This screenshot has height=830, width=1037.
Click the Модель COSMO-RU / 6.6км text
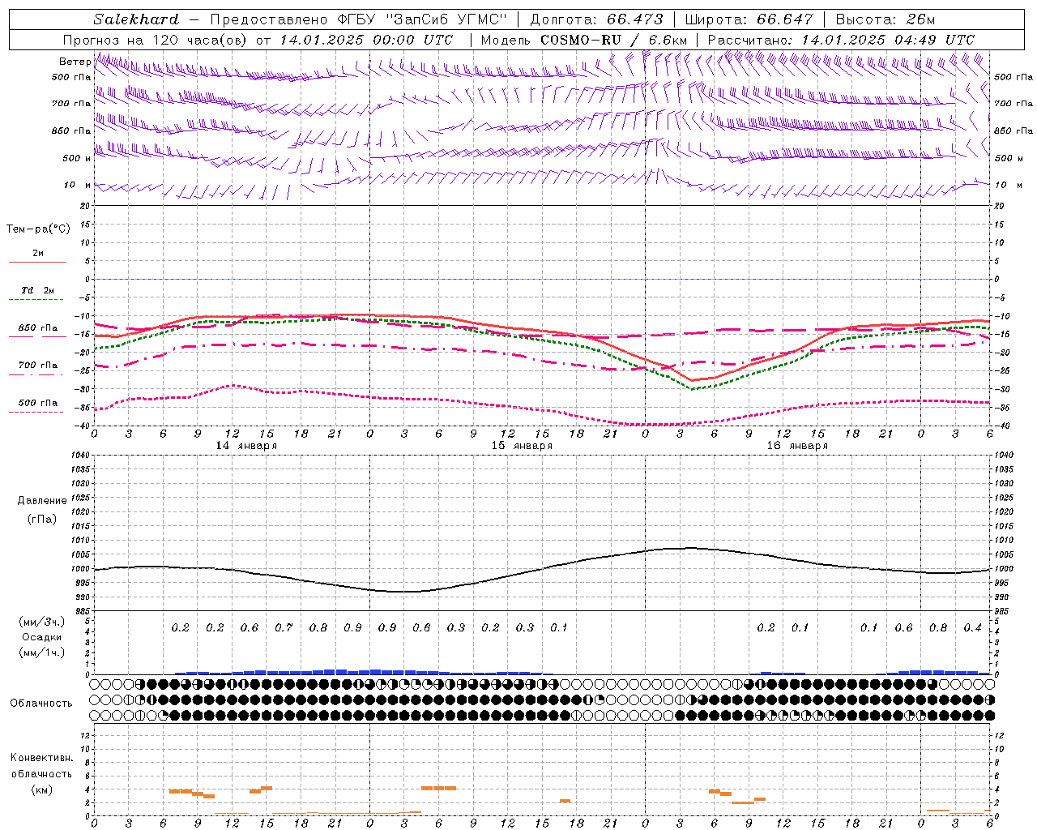(x=584, y=40)
